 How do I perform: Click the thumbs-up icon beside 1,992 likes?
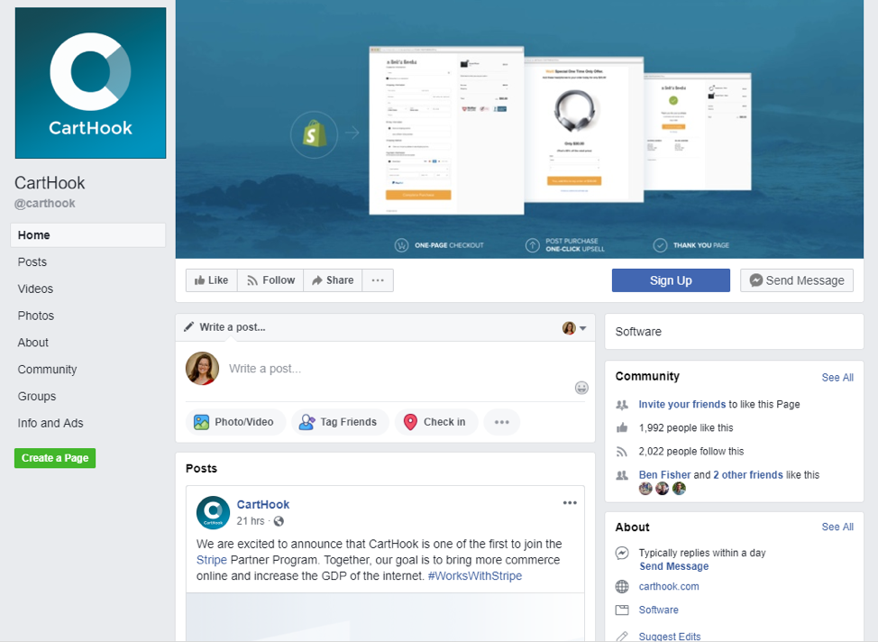click(622, 428)
